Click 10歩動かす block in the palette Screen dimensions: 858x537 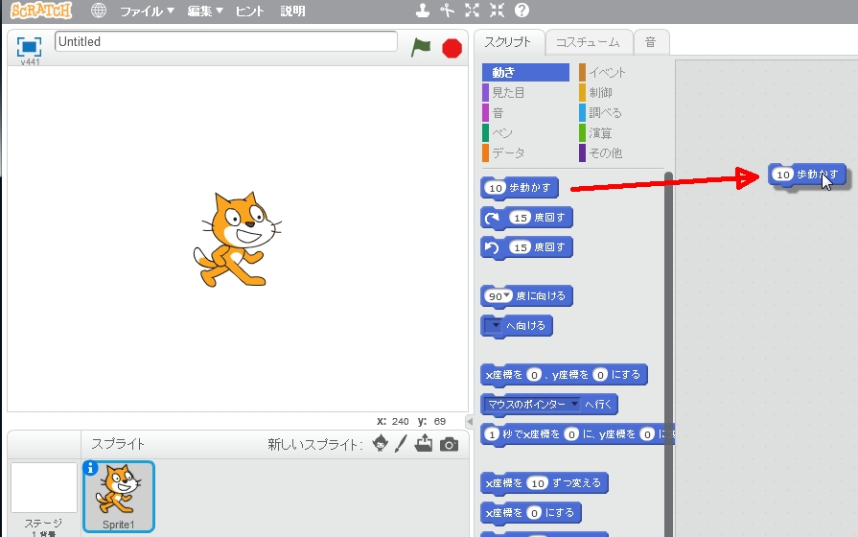[x=520, y=188]
